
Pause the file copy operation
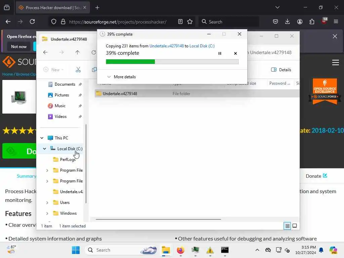[x=220, y=53]
